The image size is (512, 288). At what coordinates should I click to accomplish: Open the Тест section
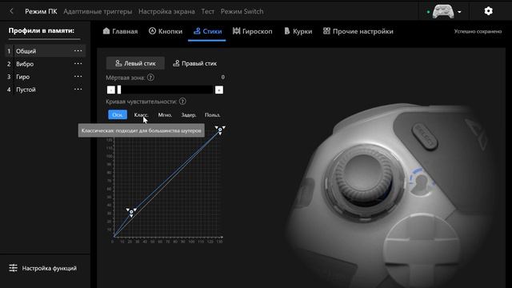click(x=208, y=11)
